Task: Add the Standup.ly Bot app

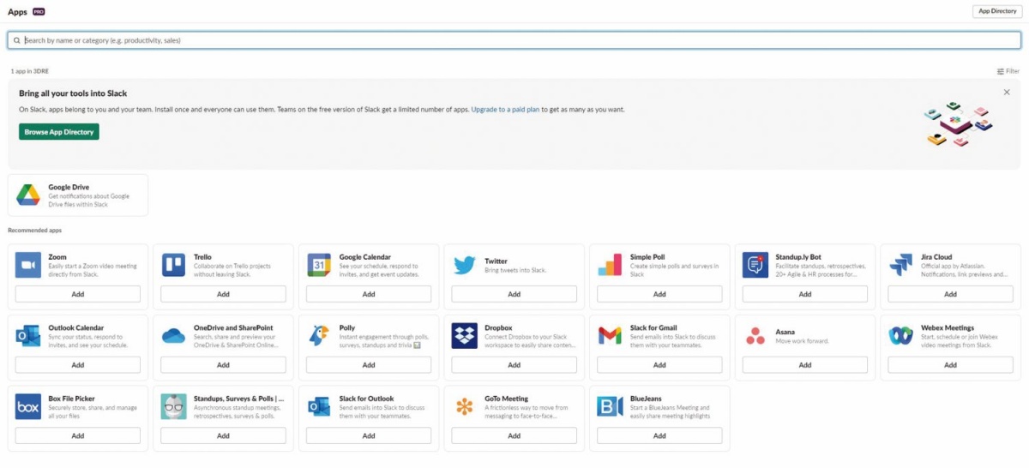Action: pos(805,294)
